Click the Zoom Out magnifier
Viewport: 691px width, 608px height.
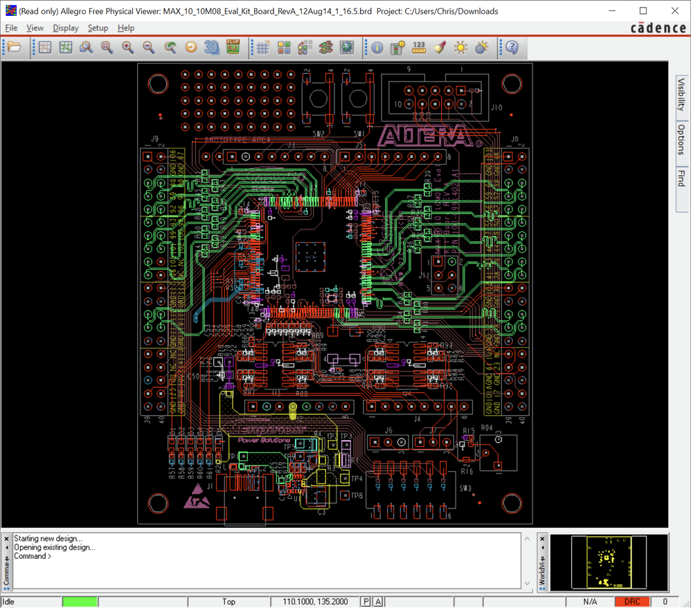[x=149, y=47]
